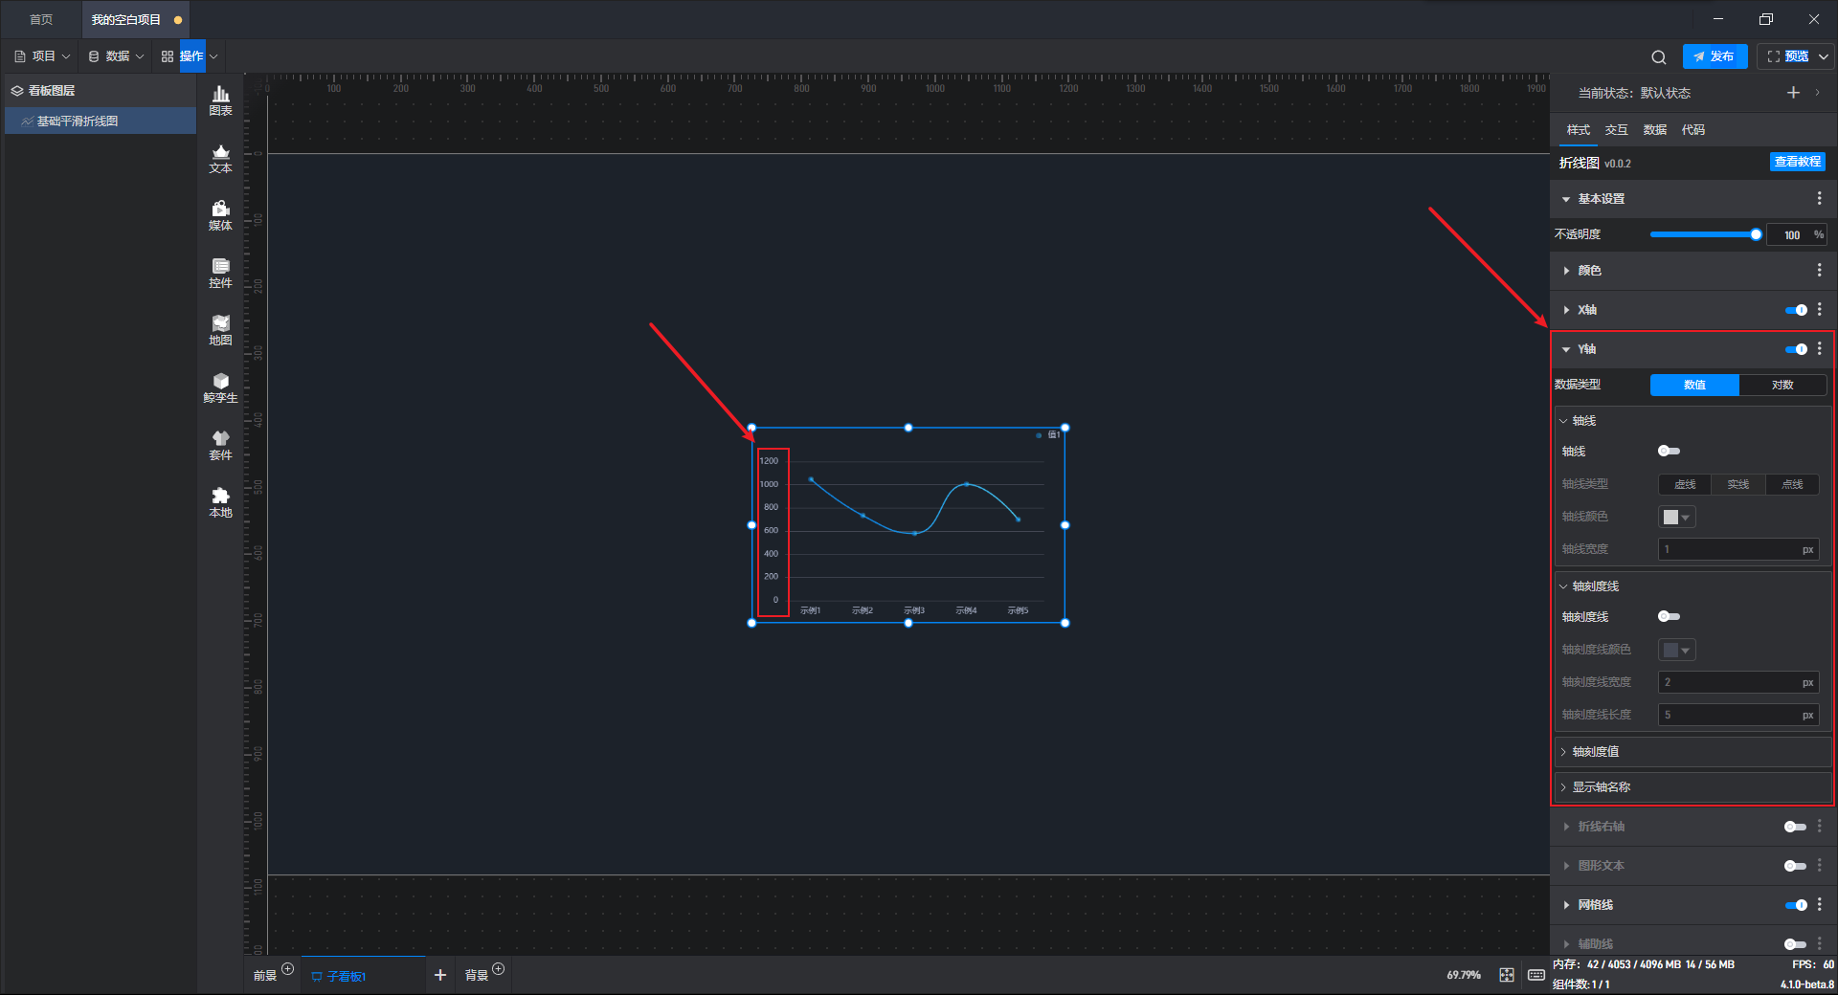Add foreground layer via 前景 plus icon
The height and width of the screenshot is (995, 1838).
287,969
